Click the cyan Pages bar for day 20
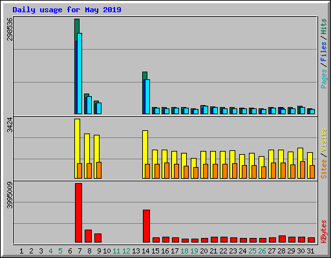The height and width of the screenshot is (258, 331). (206, 110)
